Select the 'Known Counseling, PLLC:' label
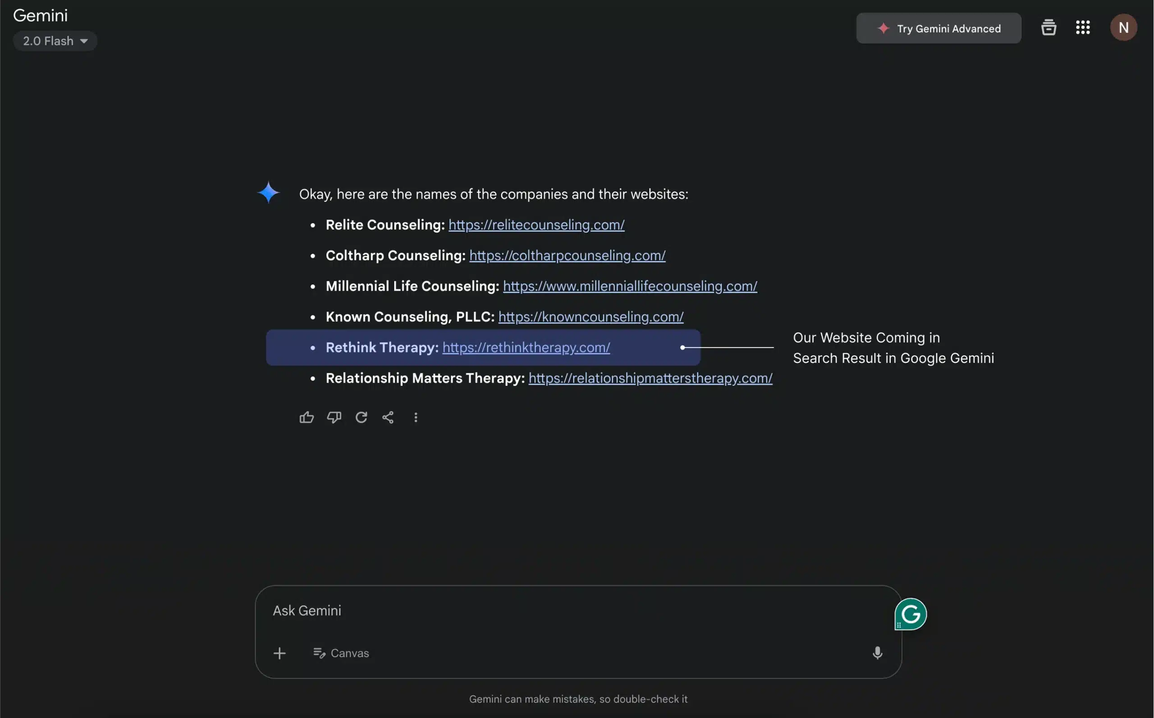The image size is (1154, 718). pos(410,317)
